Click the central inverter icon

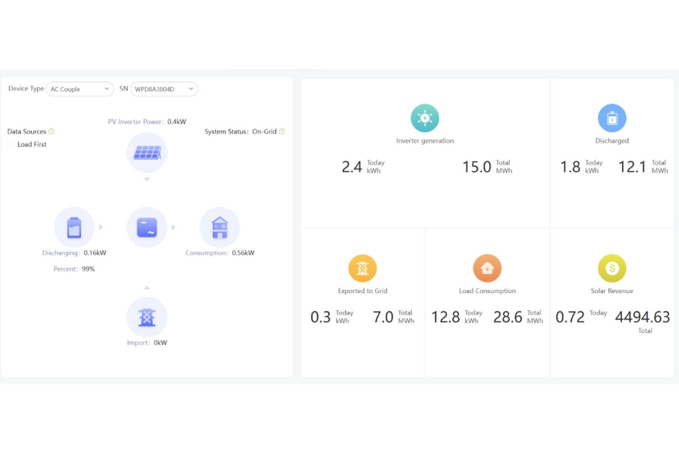[x=147, y=227]
